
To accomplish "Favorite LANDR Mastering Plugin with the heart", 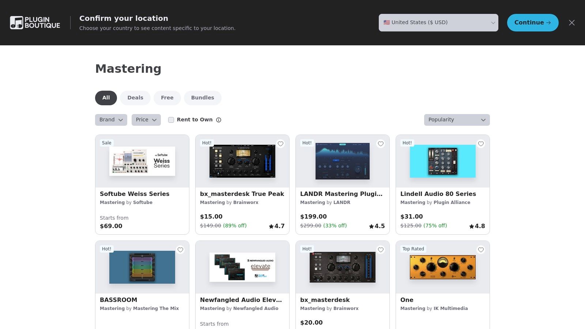I will (381, 144).
